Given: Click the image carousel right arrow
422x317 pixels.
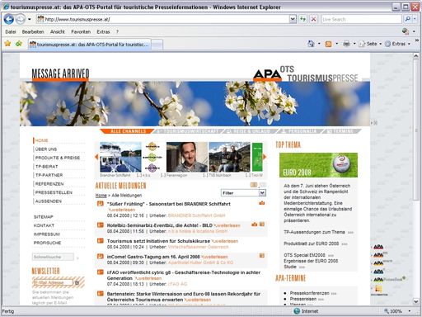Looking at the screenshot, I should pos(265,157).
